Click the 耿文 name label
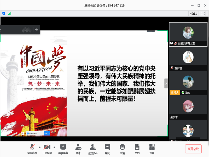209x157 pixels. (x=188, y=93)
